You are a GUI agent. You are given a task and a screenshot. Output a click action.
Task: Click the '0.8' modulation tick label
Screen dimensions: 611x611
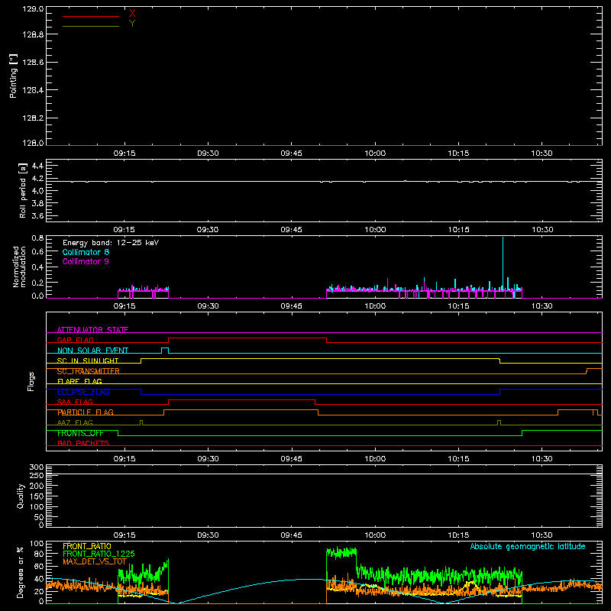[x=37, y=238]
